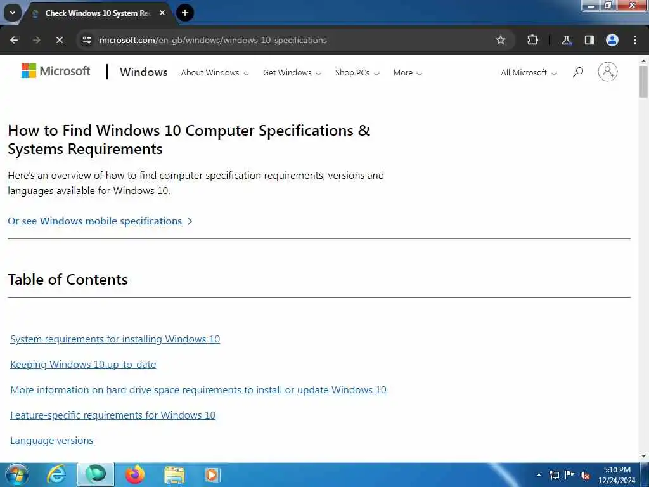Restore down the browser window
649x487 pixels.
pos(608,5)
